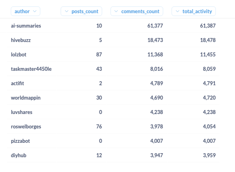Image resolution: width=235 pixels, height=172 pixels.
Task: Click the roswelborges author cell
Action: [26, 127]
